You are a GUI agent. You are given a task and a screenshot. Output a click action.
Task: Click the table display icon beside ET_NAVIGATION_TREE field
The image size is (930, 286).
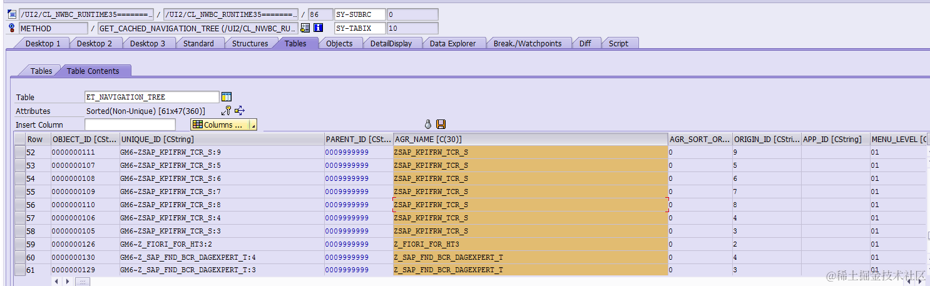(227, 97)
